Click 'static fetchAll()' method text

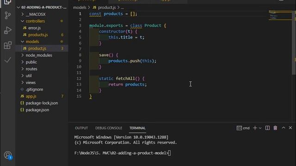coord(119,78)
